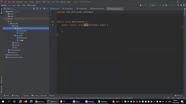Open the Terminal tool window
Screen dimensions: 186x104
click(x=35, y=96)
